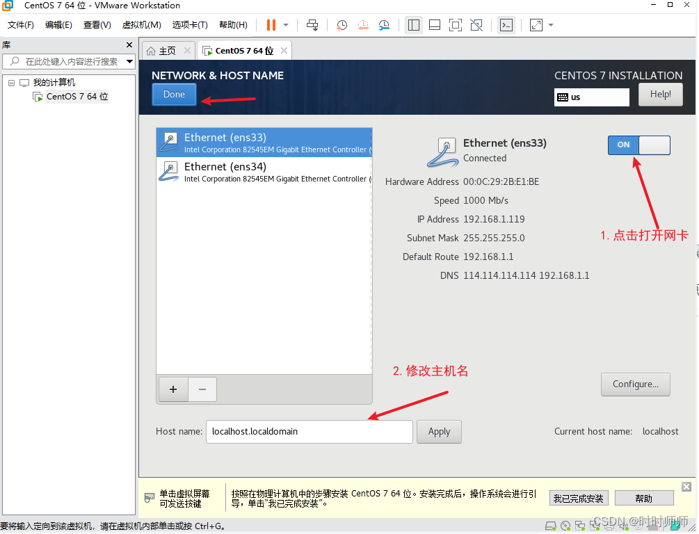Click the Current host name value localhost

click(x=660, y=432)
